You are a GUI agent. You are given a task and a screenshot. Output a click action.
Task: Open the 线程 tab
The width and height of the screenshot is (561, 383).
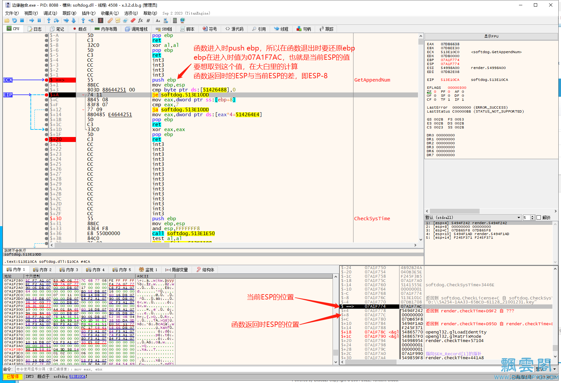(x=281, y=29)
